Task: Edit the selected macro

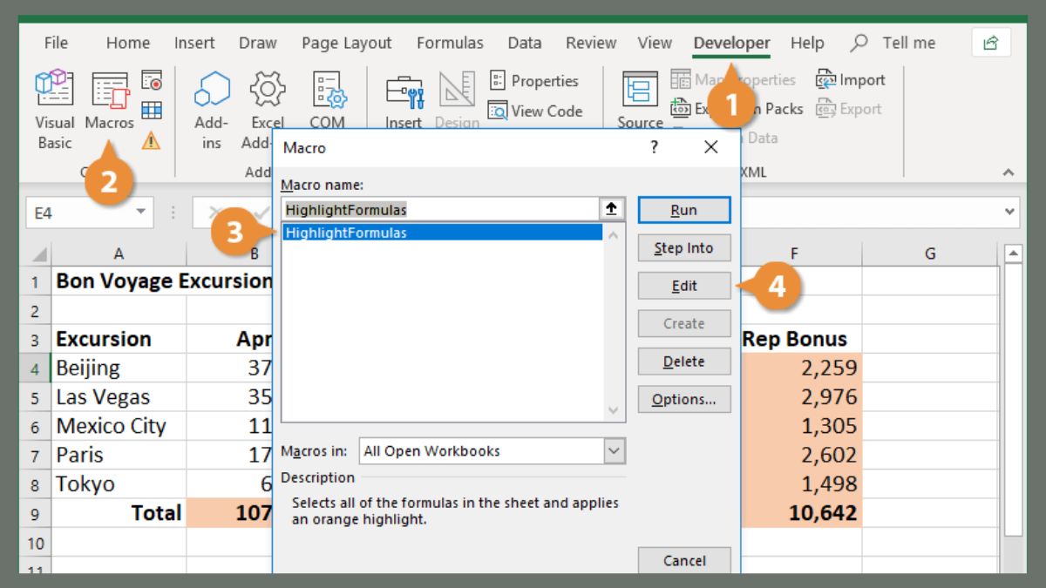Action: [x=683, y=285]
